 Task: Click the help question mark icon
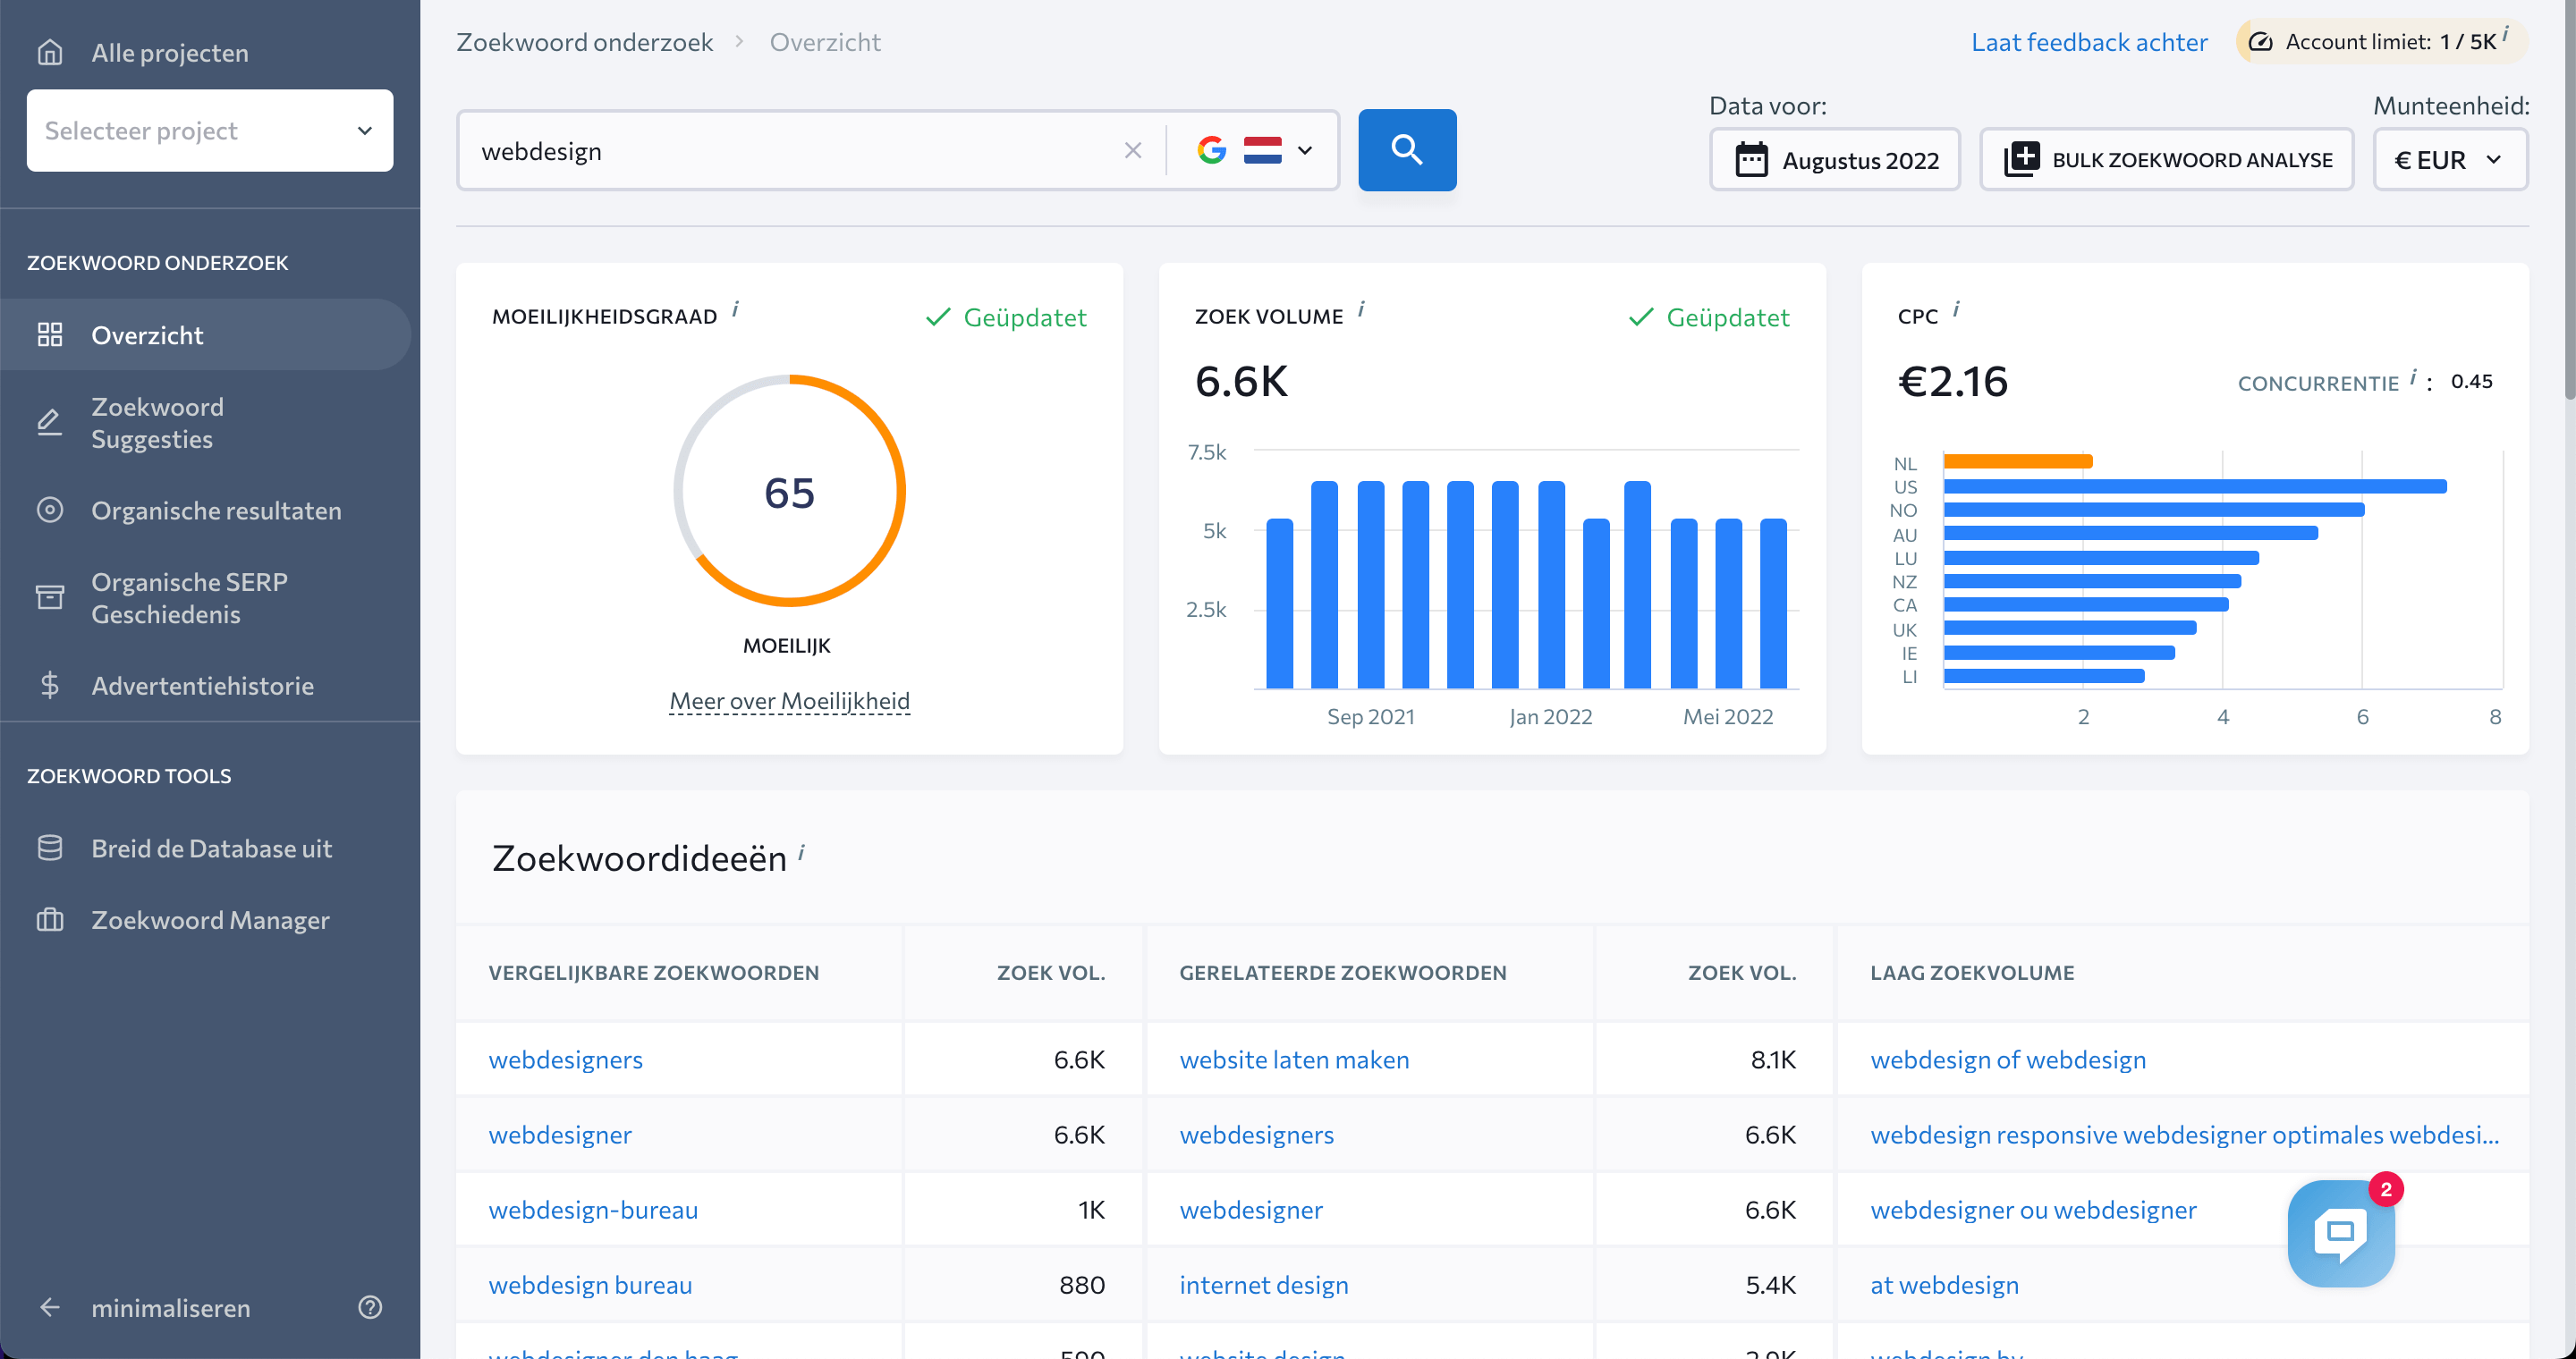[370, 1307]
